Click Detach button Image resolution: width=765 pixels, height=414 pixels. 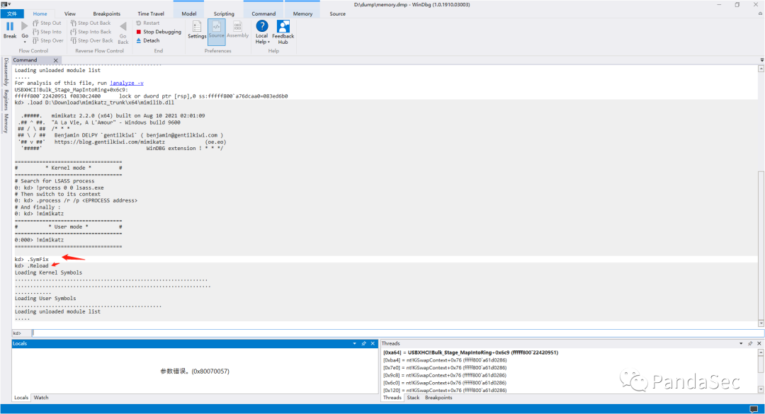(148, 40)
